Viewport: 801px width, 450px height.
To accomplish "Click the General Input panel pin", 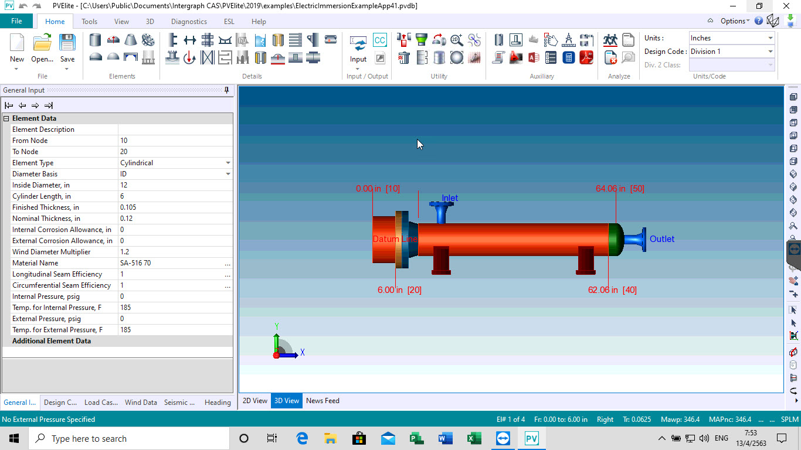I will click(227, 90).
